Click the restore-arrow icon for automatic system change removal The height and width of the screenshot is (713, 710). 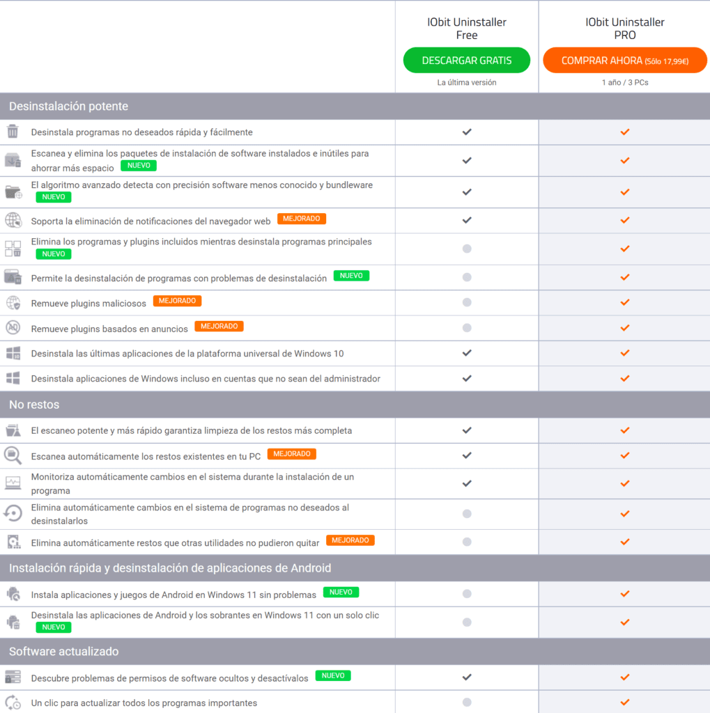[x=13, y=513]
